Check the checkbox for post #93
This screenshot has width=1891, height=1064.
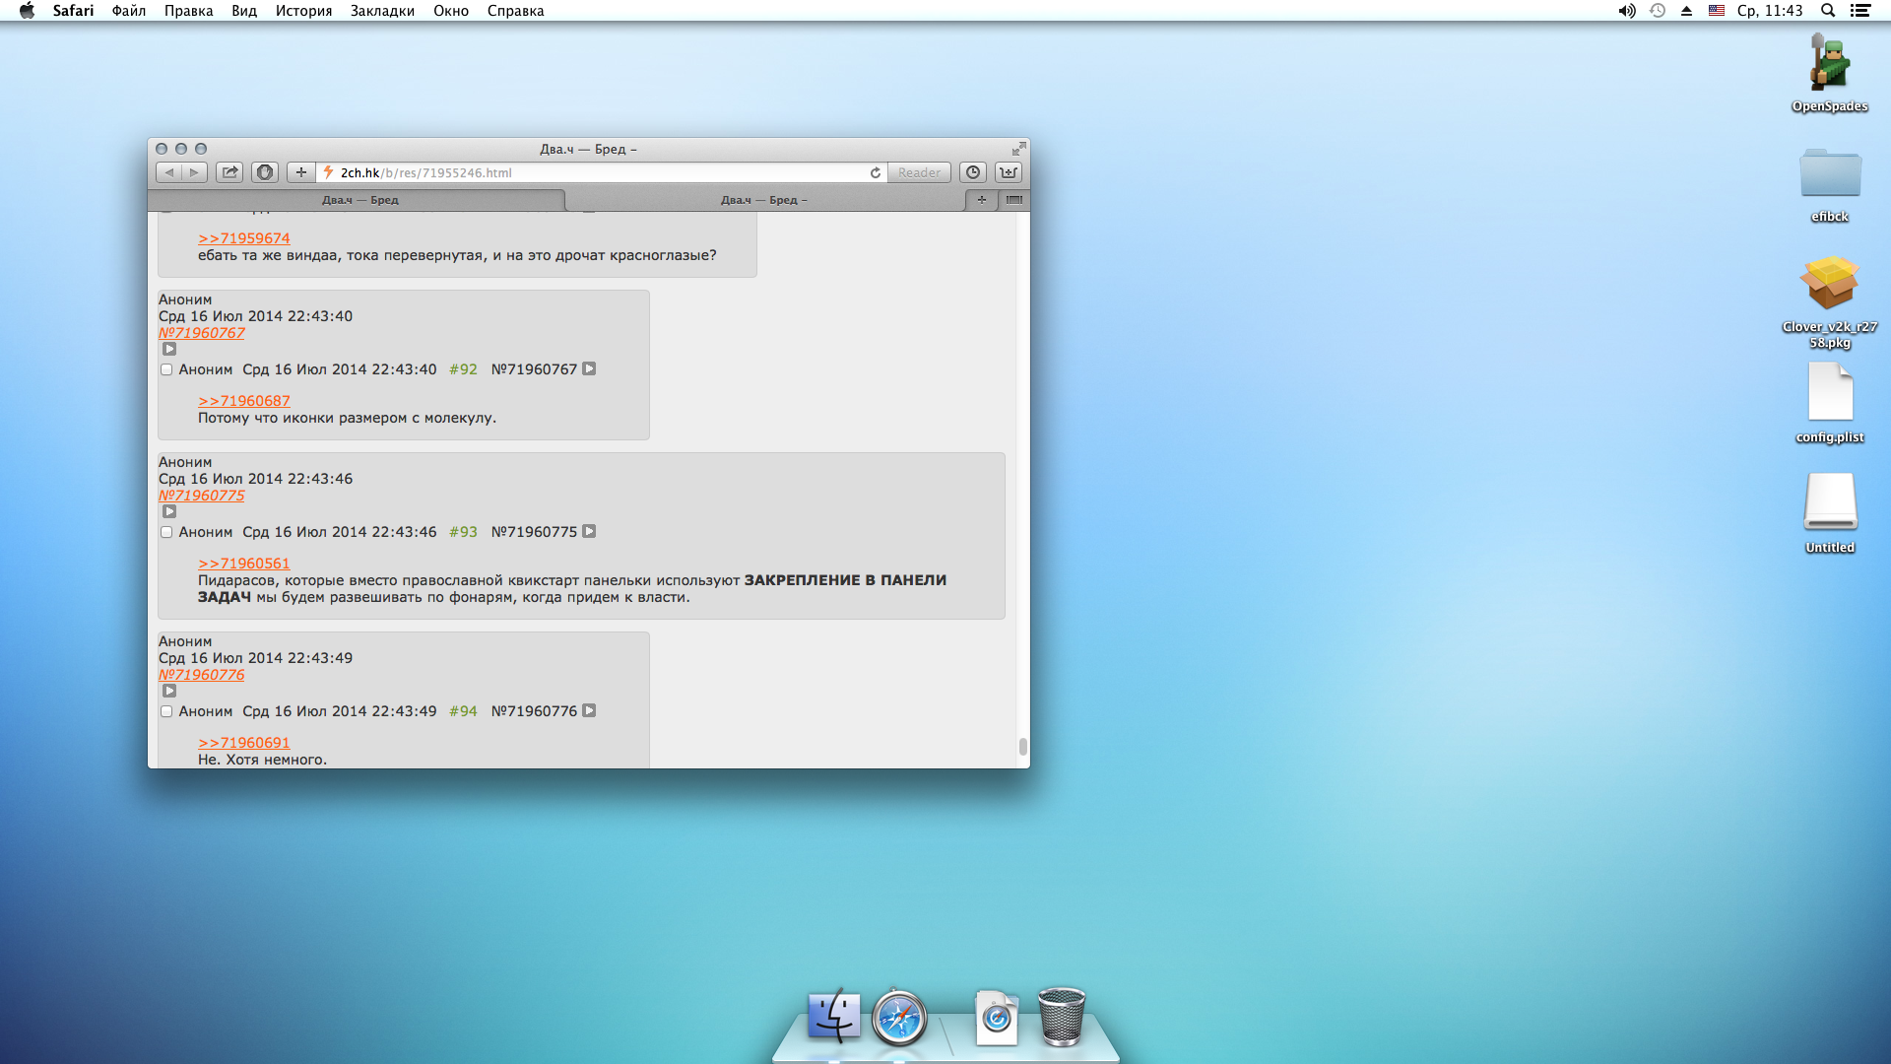[x=166, y=532]
